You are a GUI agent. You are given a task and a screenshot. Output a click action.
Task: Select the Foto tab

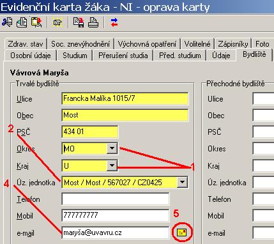[x=263, y=44]
